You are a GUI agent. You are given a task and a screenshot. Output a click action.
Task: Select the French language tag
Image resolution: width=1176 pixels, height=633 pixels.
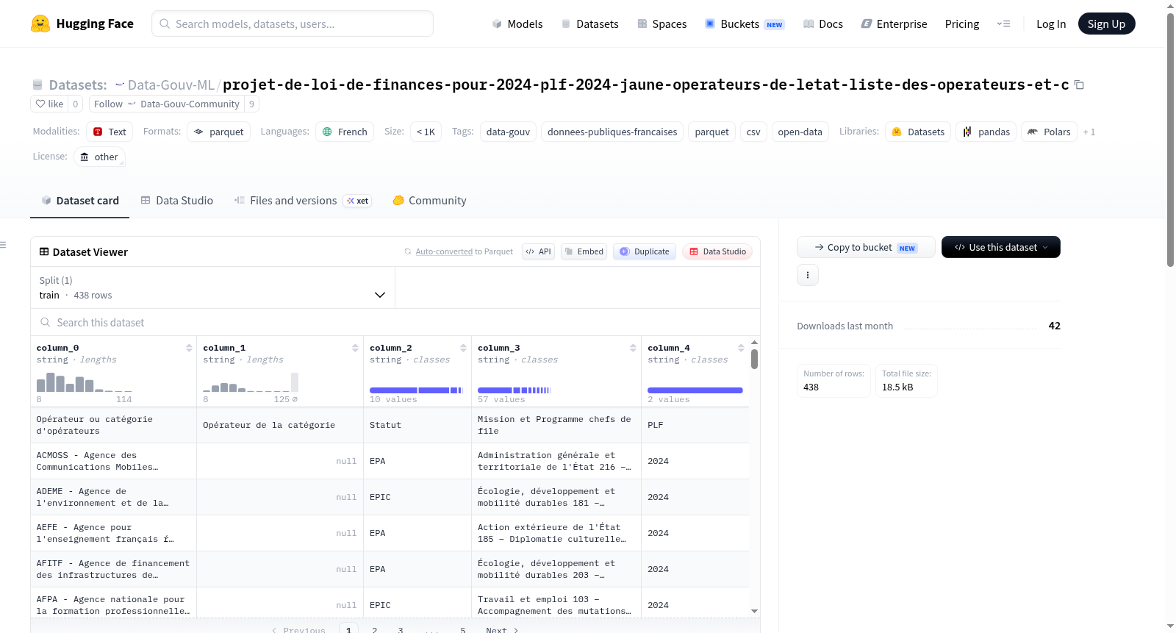tap(345, 132)
